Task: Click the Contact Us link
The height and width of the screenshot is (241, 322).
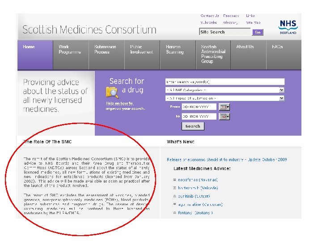Action: pos(210,16)
